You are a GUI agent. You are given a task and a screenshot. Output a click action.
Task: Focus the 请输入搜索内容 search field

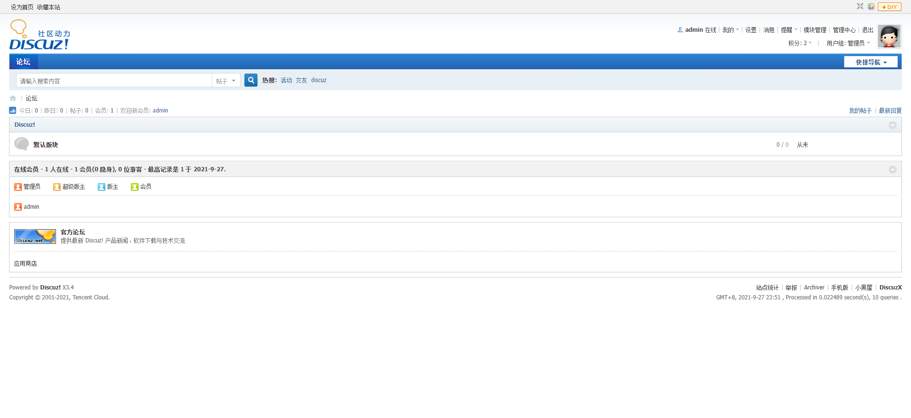click(x=114, y=81)
